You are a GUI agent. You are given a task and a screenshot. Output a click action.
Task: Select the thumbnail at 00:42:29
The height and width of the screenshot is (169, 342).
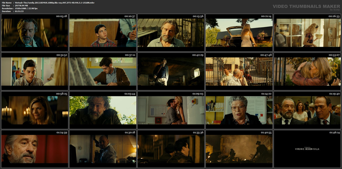click(171, 71)
